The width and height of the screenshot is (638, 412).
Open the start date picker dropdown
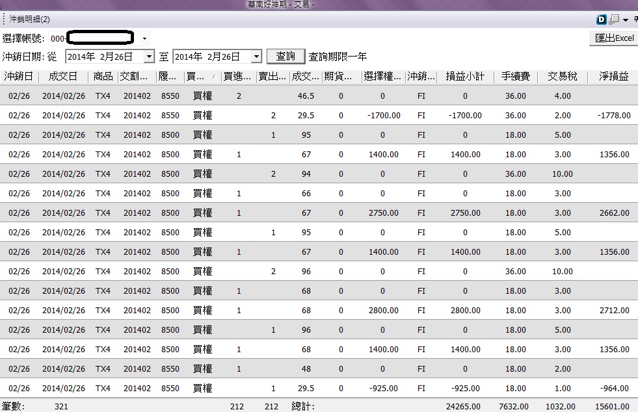[x=150, y=57]
